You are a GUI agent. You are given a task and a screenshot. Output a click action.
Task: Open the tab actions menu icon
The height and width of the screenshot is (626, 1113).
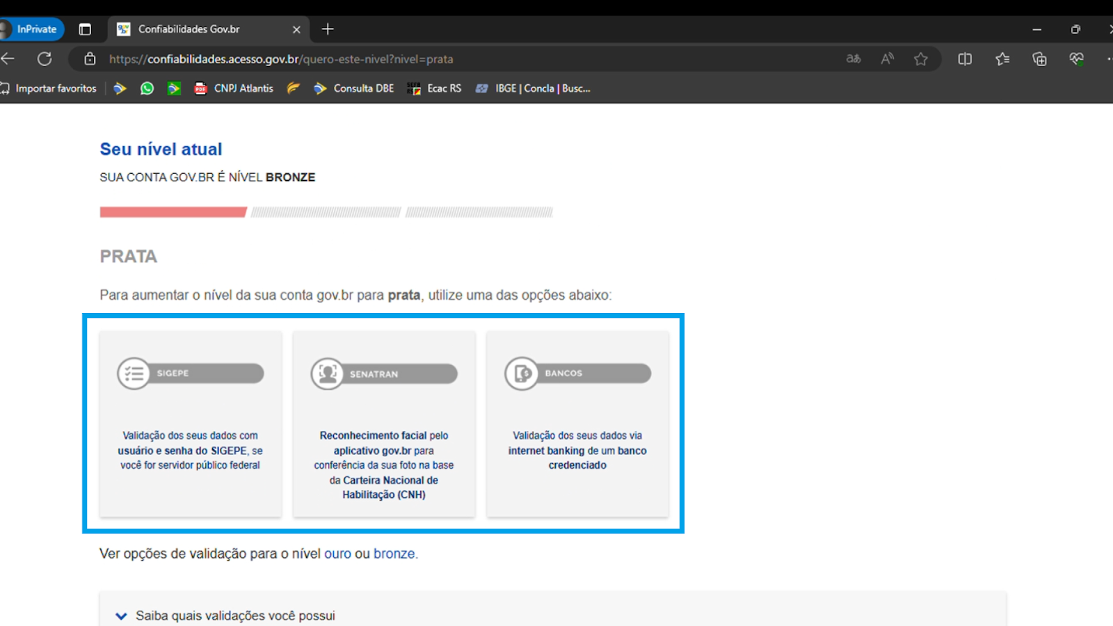click(x=85, y=29)
